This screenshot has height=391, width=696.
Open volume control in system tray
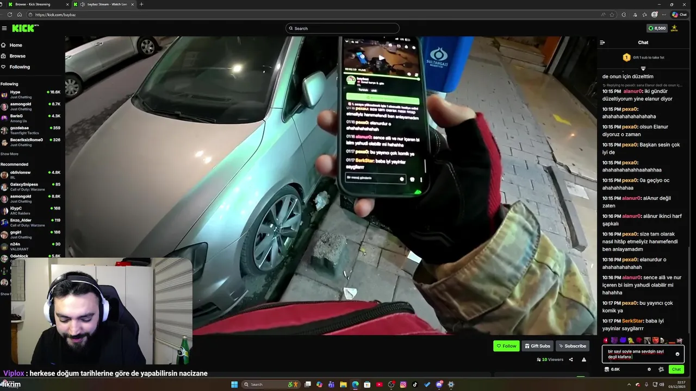pyautogui.click(x=662, y=384)
